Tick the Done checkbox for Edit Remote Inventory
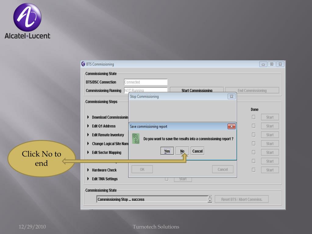Viewport: 312px width, 234px height. click(x=253, y=135)
